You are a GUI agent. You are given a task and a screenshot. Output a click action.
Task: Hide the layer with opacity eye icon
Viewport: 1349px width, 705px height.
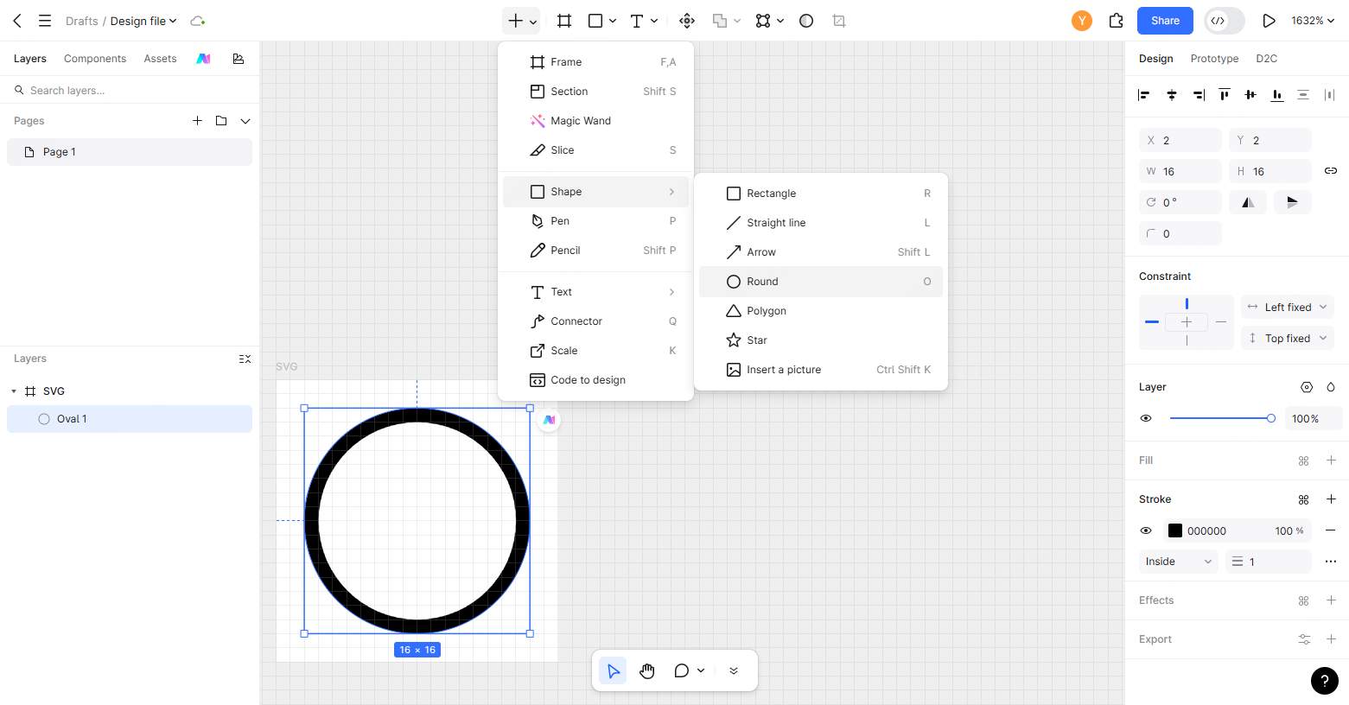[x=1146, y=418]
